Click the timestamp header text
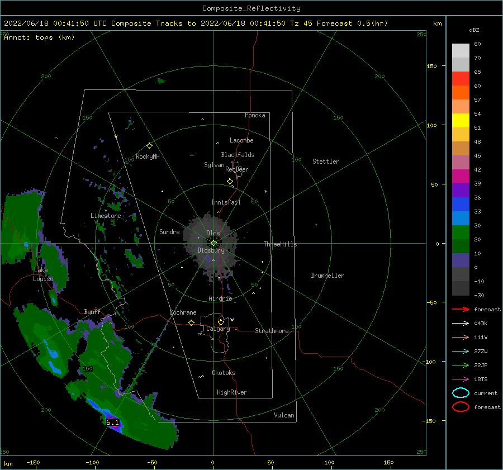This screenshot has height=470, width=503. click(x=196, y=23)
